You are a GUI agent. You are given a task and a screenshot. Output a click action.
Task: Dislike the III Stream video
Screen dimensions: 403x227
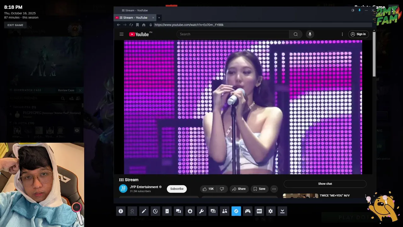222,189
